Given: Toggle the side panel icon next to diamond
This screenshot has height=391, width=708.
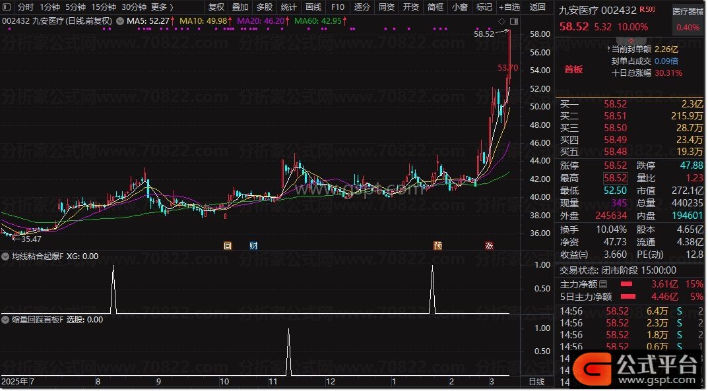Looking at the screenshot, I should pos(514,22).
